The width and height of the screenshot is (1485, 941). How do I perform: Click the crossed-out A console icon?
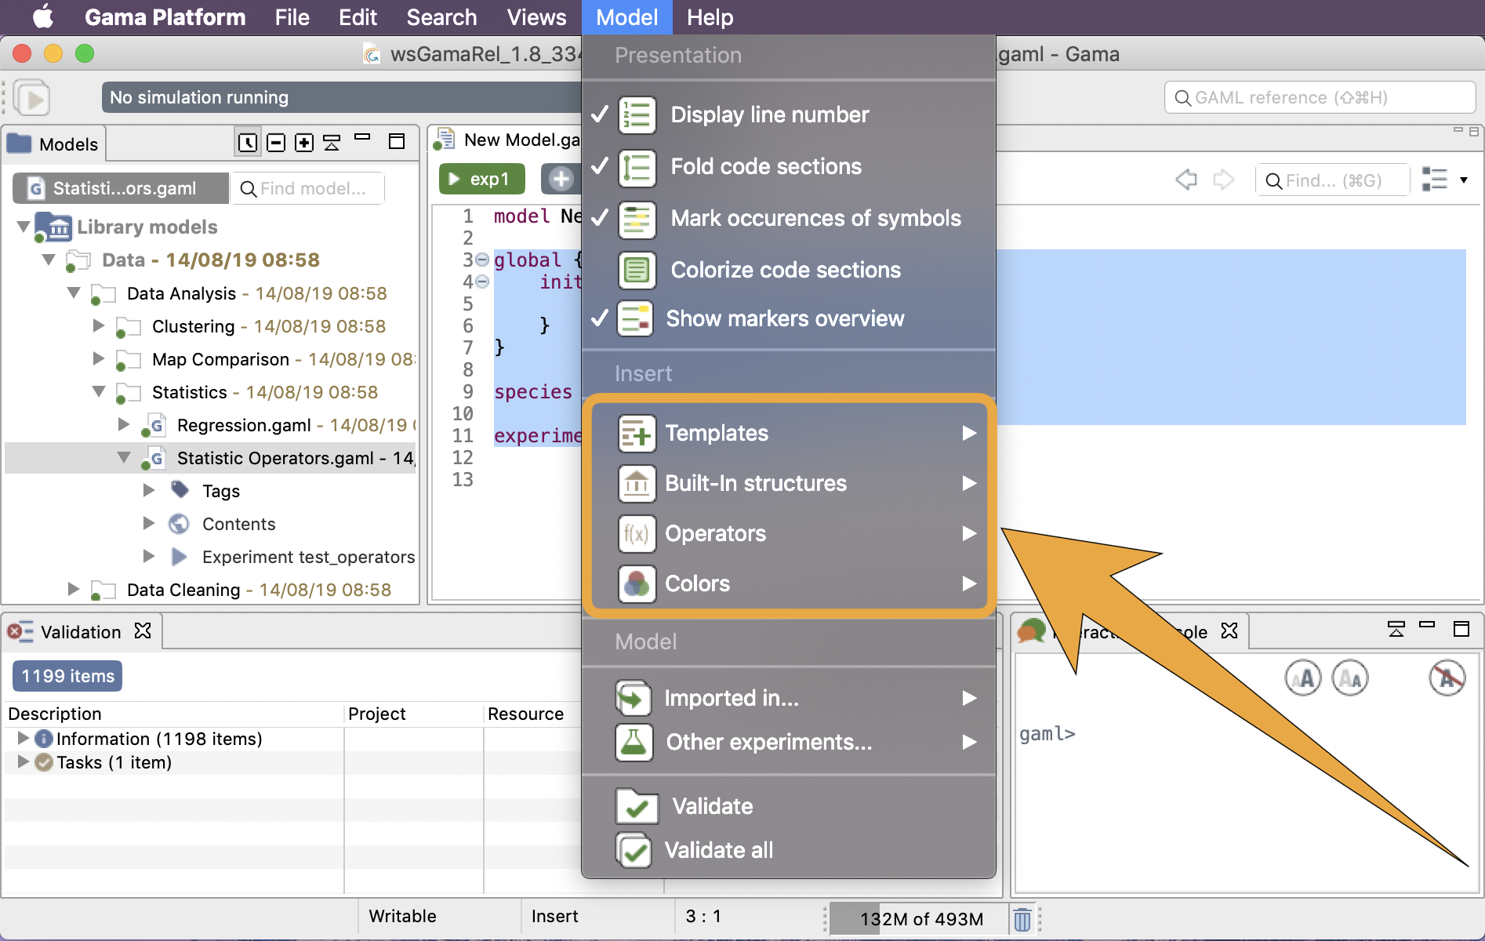click(x=1447, y=678)
